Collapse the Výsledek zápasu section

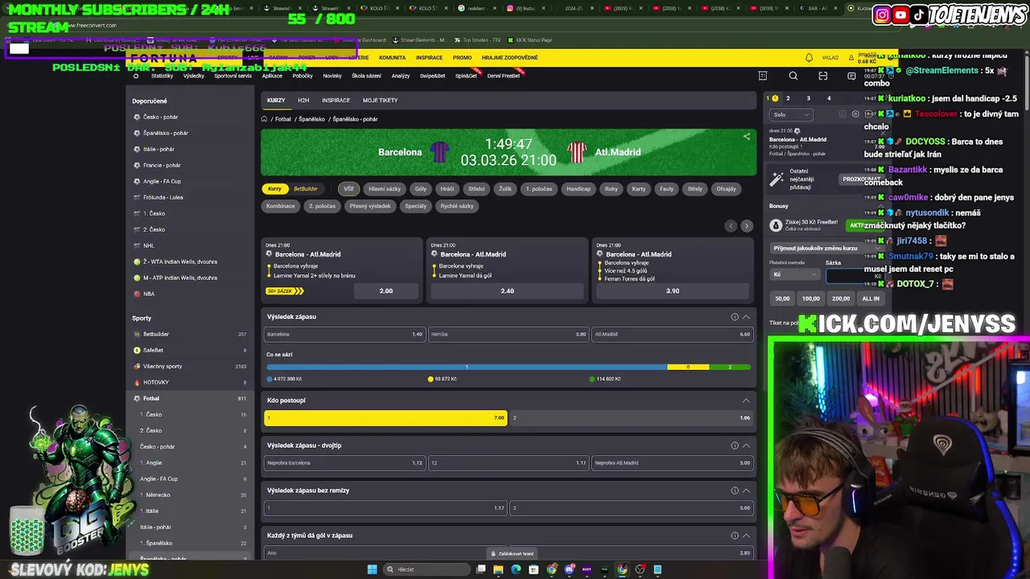coord(746,317)
